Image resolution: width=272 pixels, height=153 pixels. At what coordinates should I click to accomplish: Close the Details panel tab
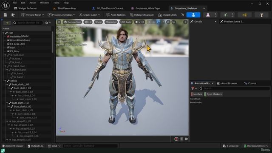215,22
